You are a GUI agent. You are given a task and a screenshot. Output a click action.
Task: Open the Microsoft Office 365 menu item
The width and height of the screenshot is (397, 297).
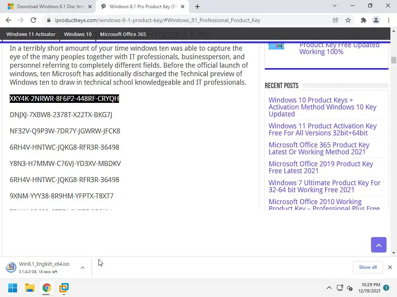[123, 34]
